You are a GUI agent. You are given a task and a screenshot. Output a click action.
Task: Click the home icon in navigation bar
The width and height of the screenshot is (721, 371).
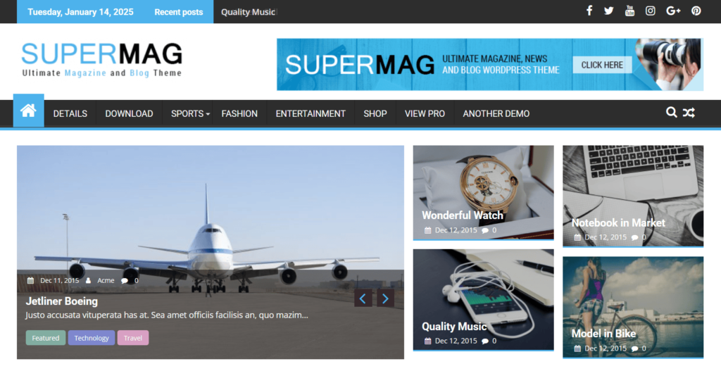(28, 111)
